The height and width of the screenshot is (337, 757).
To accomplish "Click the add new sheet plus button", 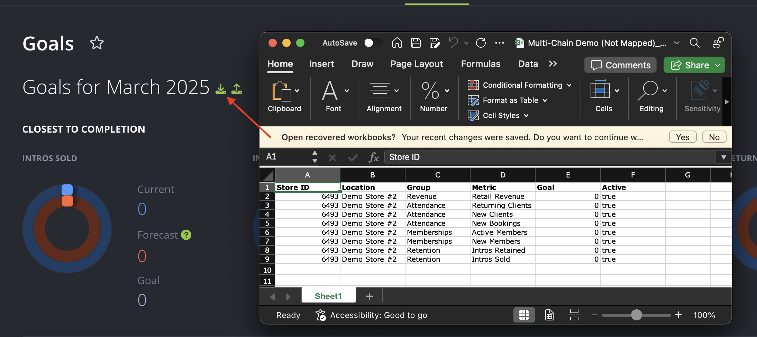I will tap(369, 296).
